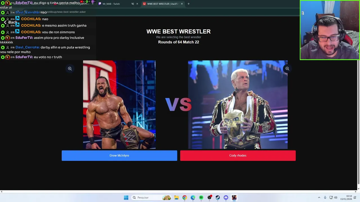Select the WWE BEST WRESTLER browser tab

click(163, 4)
